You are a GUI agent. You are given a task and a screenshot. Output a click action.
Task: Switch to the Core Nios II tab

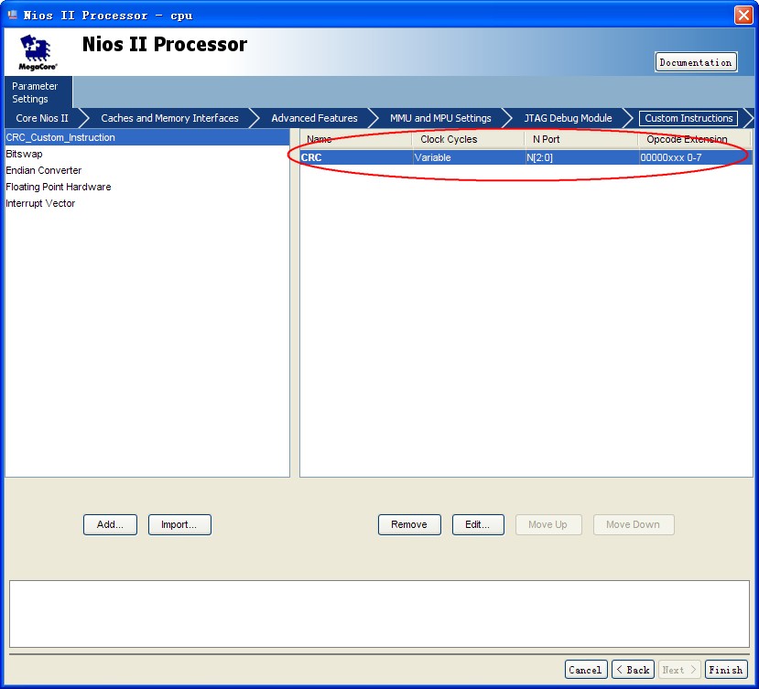click(x=42, y=118)
